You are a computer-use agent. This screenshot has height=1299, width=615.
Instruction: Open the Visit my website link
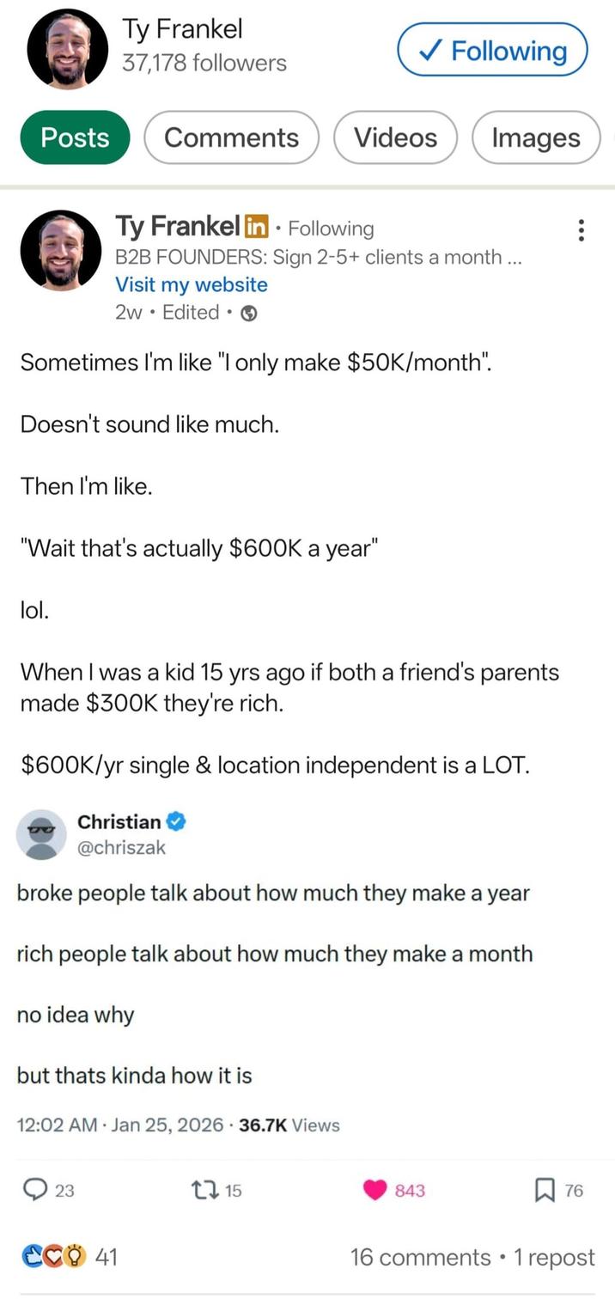191,284
